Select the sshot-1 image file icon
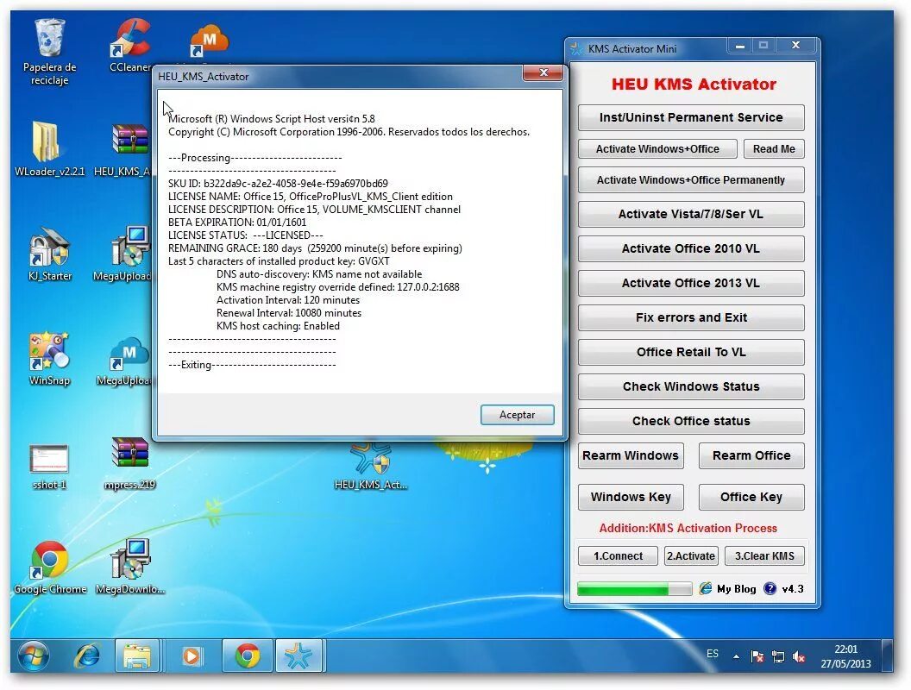The width and height of the screenshot is (911, 690). click(x=49, y=465)
